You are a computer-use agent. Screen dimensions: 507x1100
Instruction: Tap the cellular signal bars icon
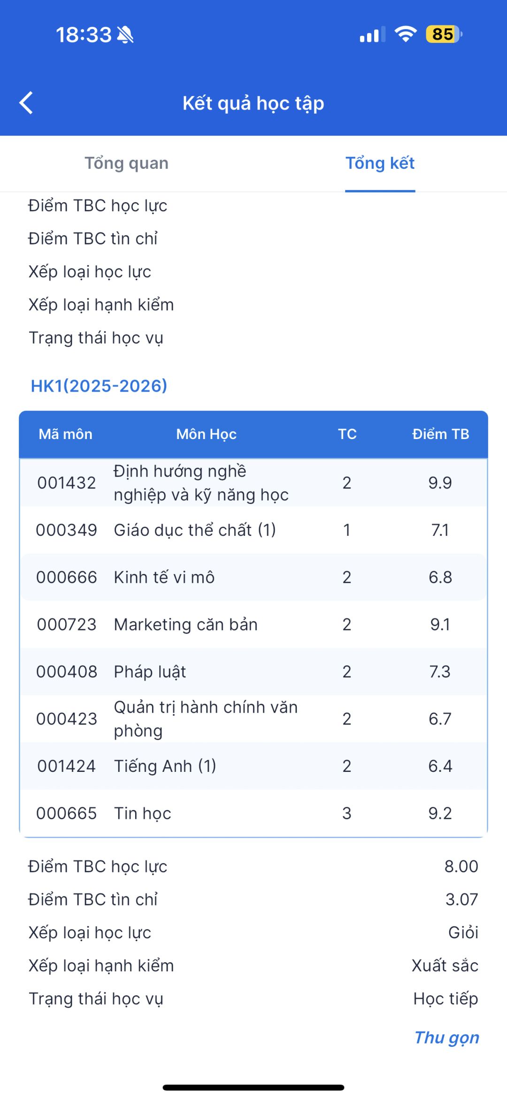click(x=372, y=34)
